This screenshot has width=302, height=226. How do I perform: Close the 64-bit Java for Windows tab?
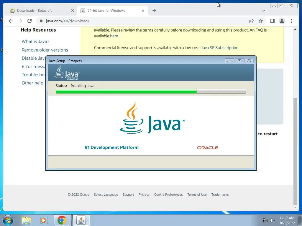coord(143,11)
